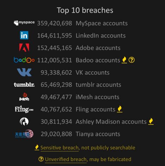Click the flame icon beside Badoo accounts
165x166 pixels.
[124, 60]
